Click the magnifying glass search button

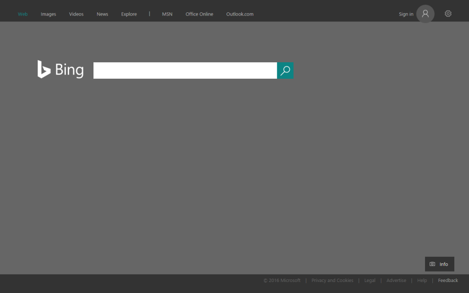(285, 71)
